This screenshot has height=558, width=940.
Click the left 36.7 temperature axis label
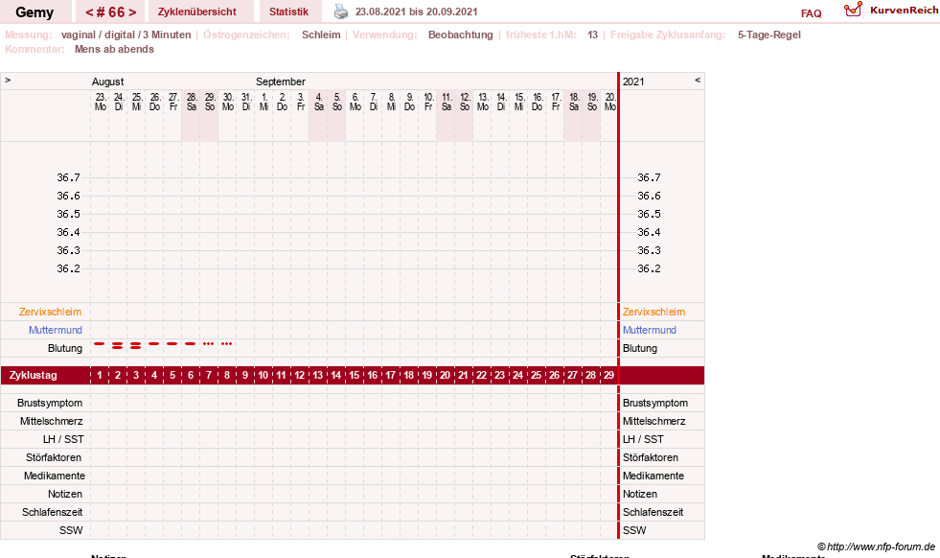pyautogui.click(x=68, y=177)
